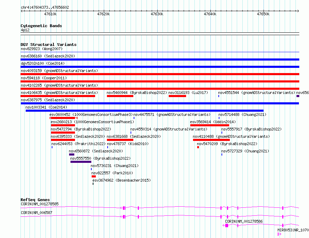Click the 47630k ruler label
309x238 pixels.
click(x=157, y=14)
